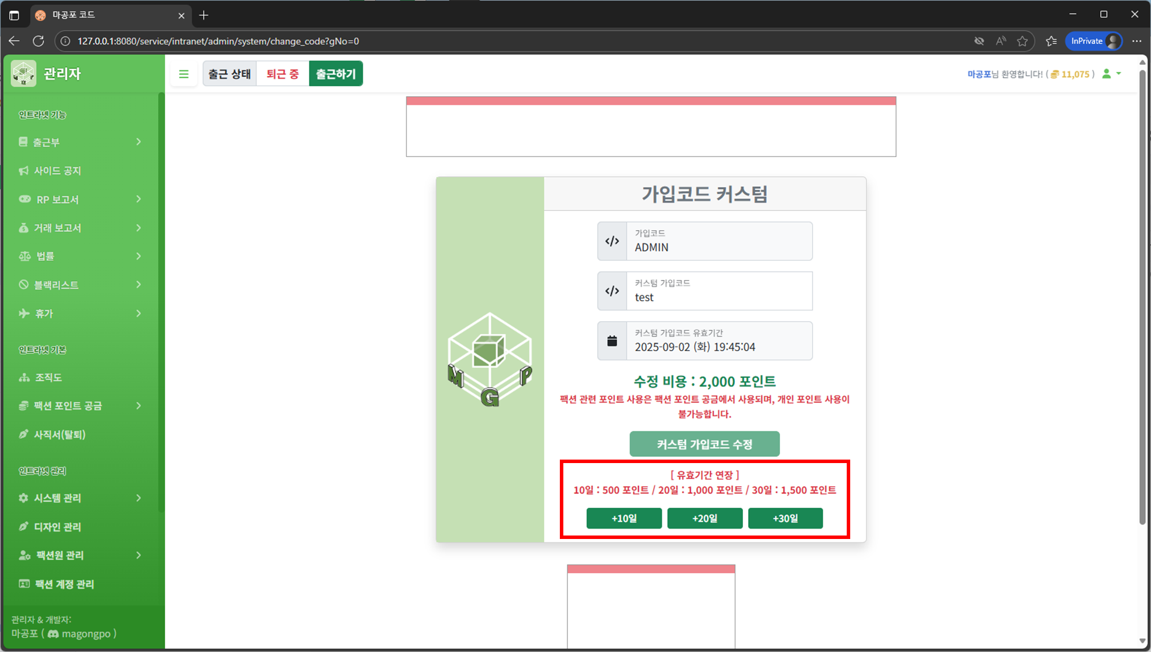Click the hamburger menu toggle icon
Image resolution: width=1151 pixels, height=652 pixels.
pos(184,74)
